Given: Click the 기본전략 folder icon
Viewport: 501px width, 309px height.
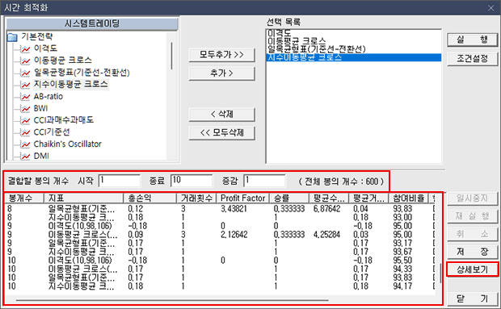Looking at the screenshot, I should (12, 37).
